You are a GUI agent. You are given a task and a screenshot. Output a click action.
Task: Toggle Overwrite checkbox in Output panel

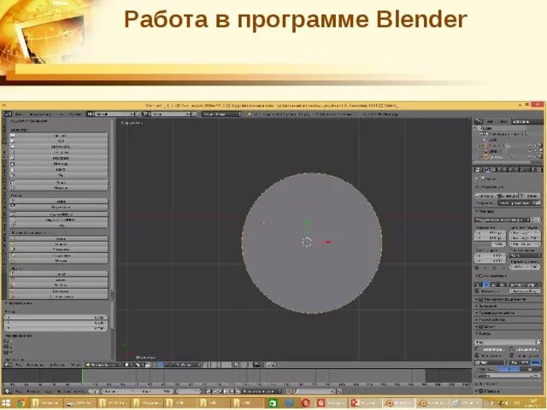pos(478,349)
